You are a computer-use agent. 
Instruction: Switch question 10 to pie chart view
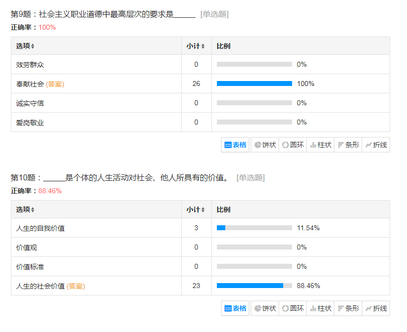click(265, 308)
